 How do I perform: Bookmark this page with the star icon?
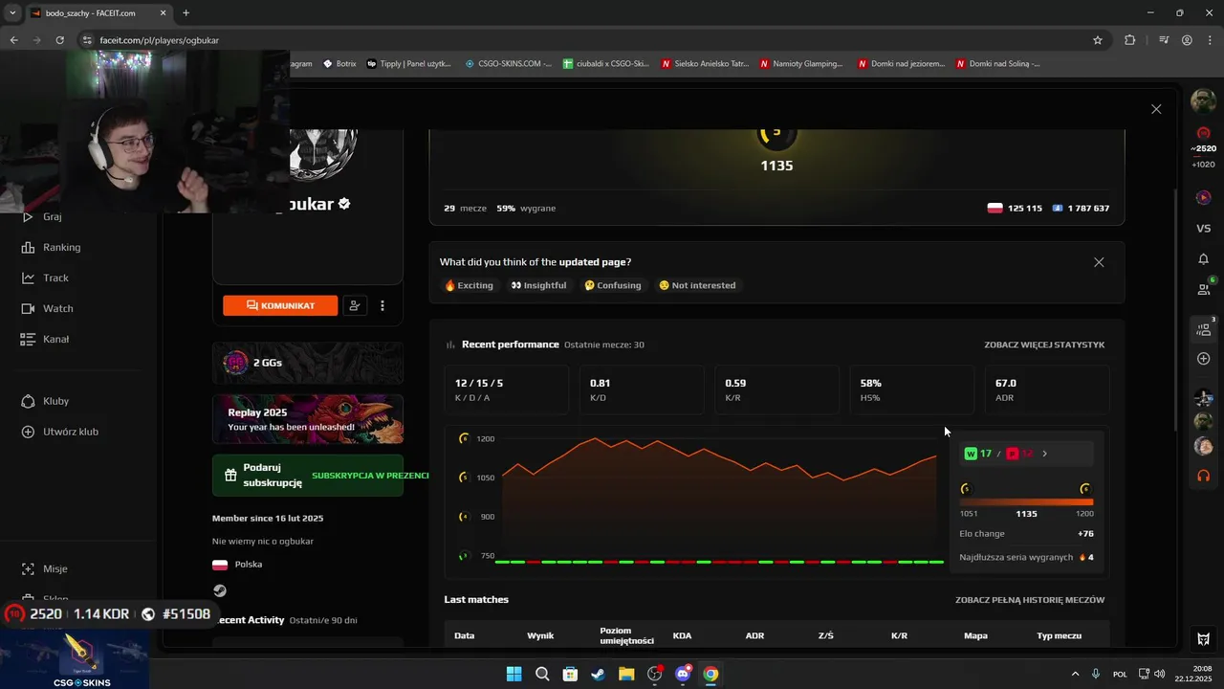pyautogui.click(x=1098, y=40)
